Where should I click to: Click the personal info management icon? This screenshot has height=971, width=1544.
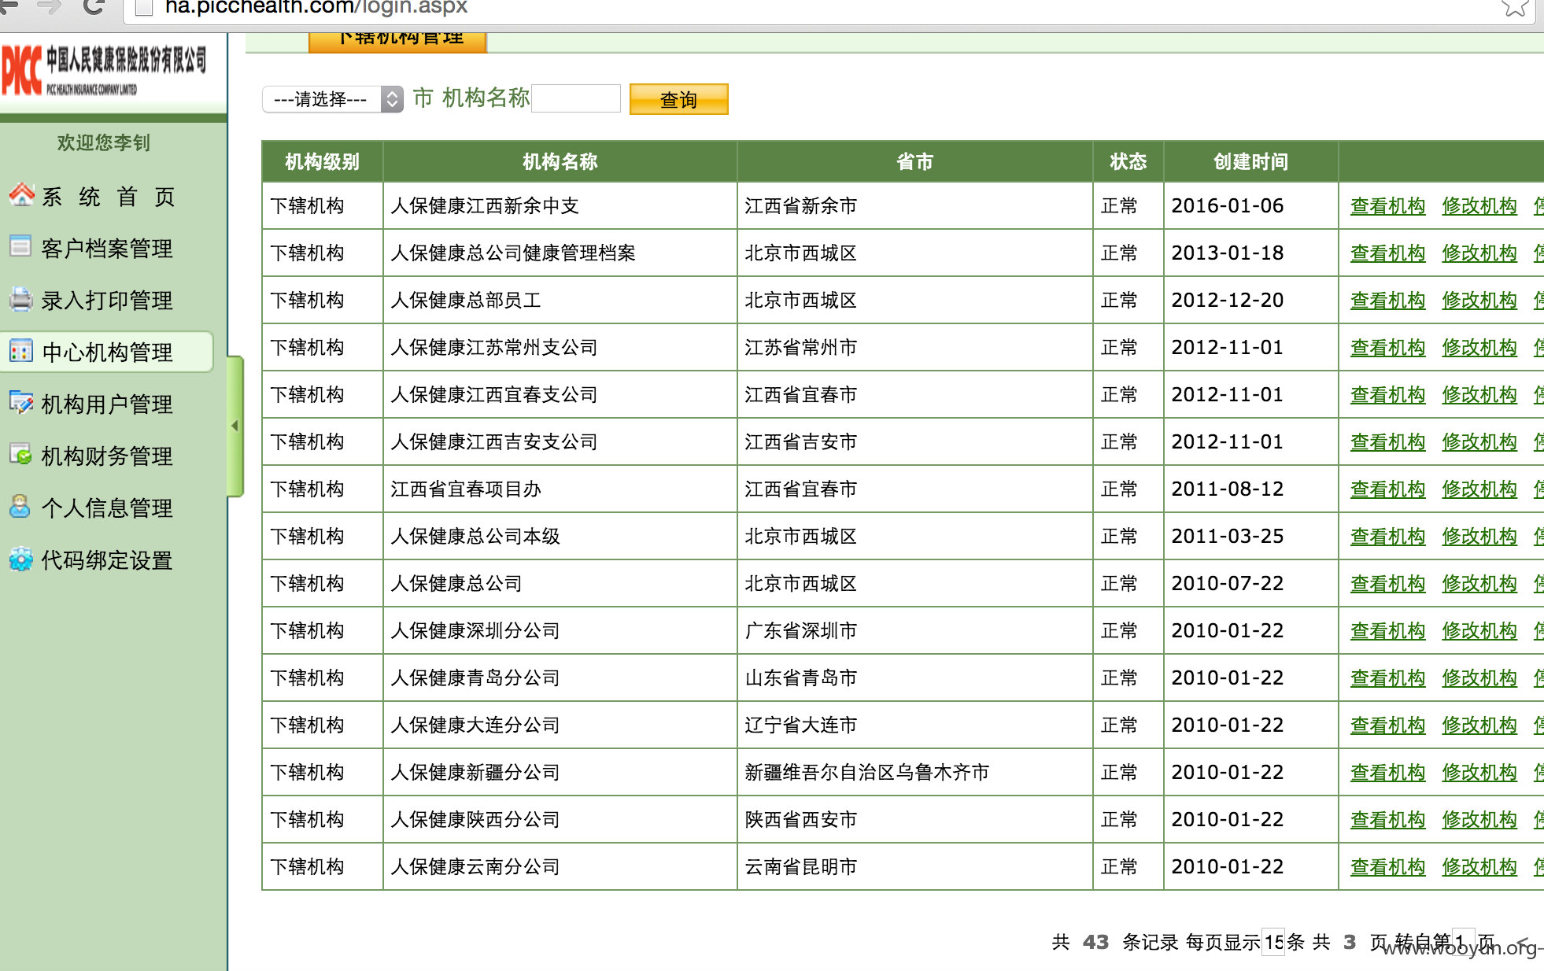(x=20, y=507)
